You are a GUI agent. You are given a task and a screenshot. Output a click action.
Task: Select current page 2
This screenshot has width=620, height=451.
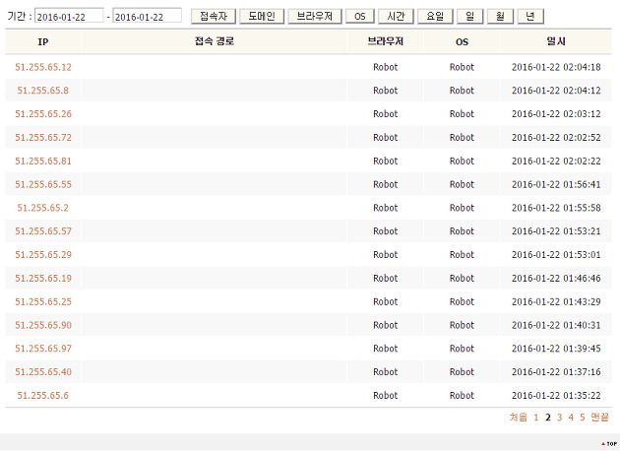click(x=547, y=417)
